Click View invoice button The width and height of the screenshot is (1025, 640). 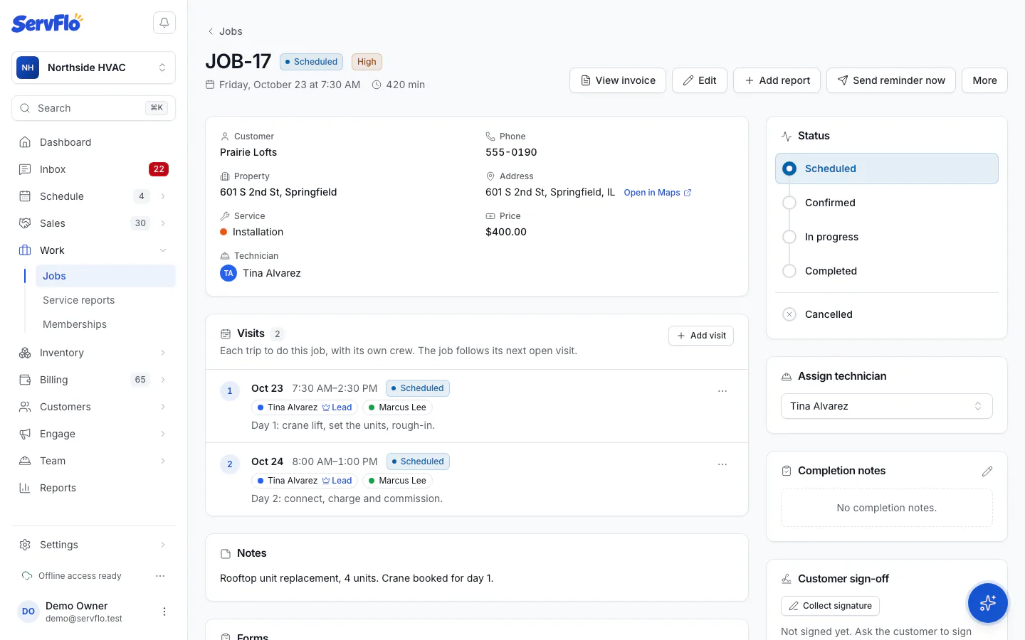tap(618, 80)
